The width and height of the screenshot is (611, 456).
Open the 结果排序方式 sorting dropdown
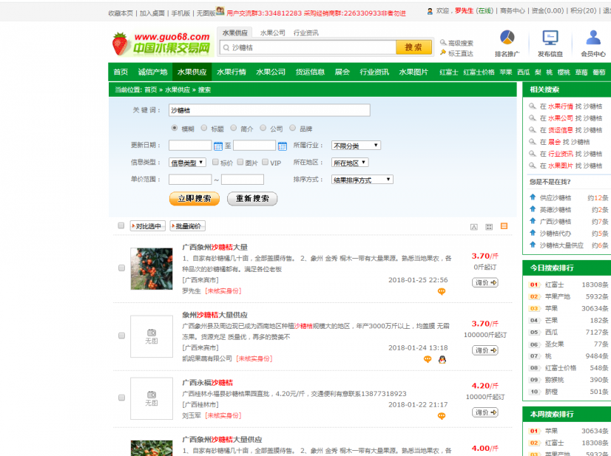pyautogui.click(x=362, y=180)
